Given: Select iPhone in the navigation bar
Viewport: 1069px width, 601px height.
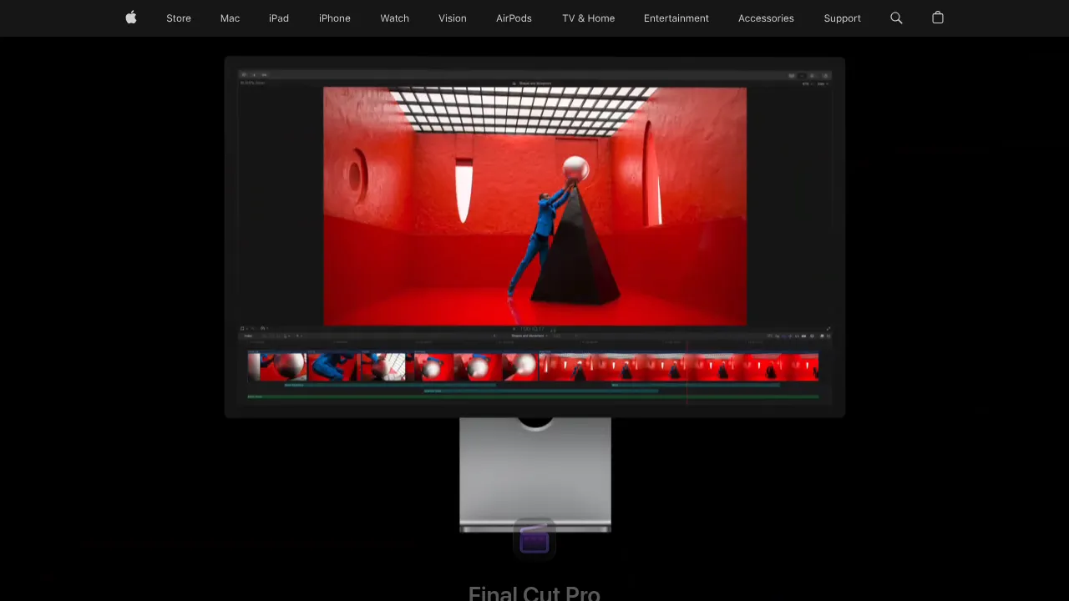Looking at the screenshot, I should (x=335, y=18).
